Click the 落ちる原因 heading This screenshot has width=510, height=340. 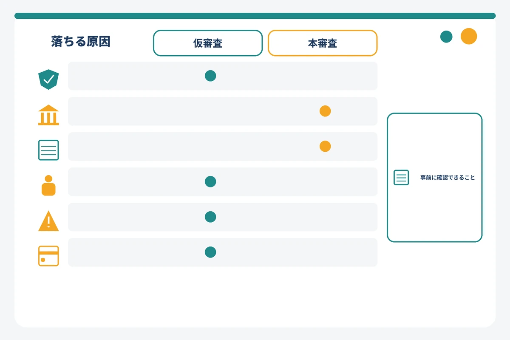[x=81, y=41]
